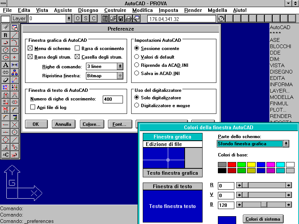Select the Text tool (letter A)
The image size is (299, 224).
(6, 65)
